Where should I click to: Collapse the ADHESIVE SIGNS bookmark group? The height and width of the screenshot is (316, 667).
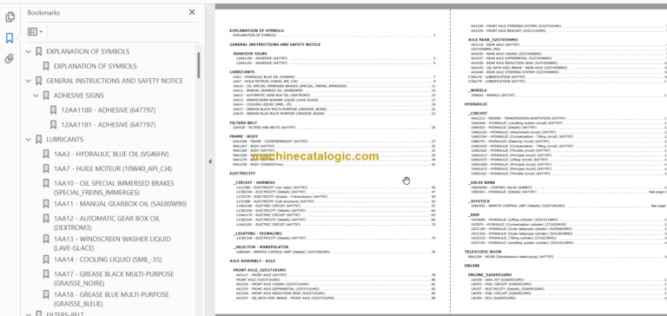[x=36, y=95]
